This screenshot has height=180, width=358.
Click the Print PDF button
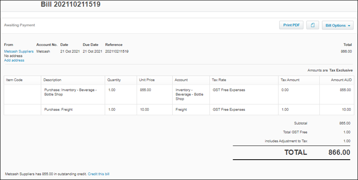click(291, 25)
